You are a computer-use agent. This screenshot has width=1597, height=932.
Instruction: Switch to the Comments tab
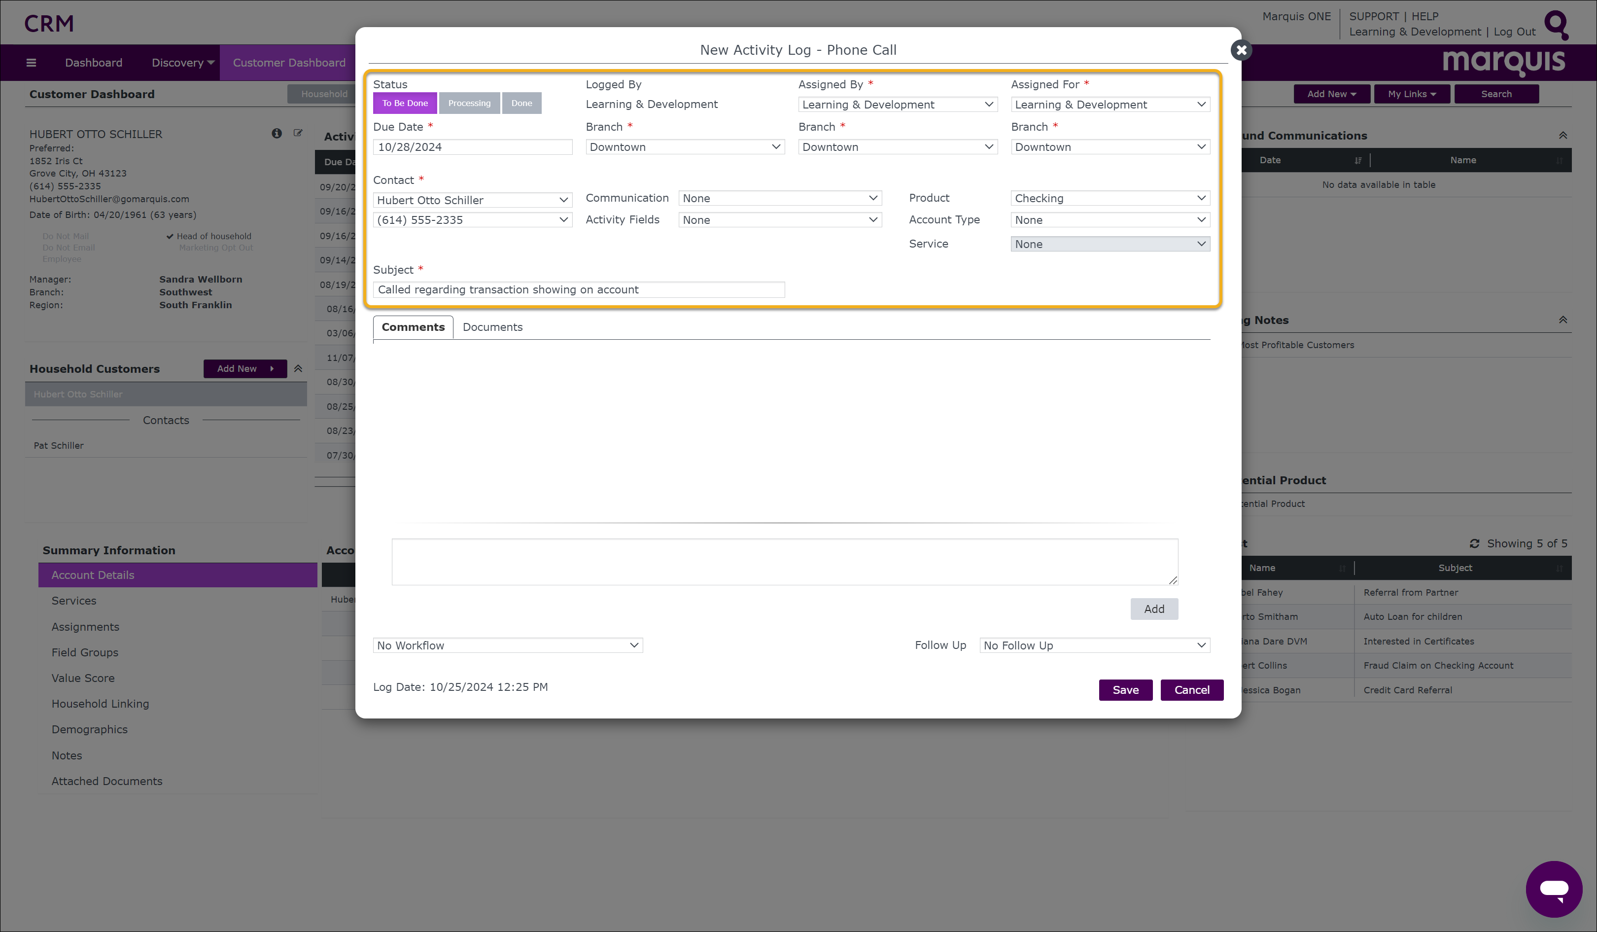click(x=413, y=327)
